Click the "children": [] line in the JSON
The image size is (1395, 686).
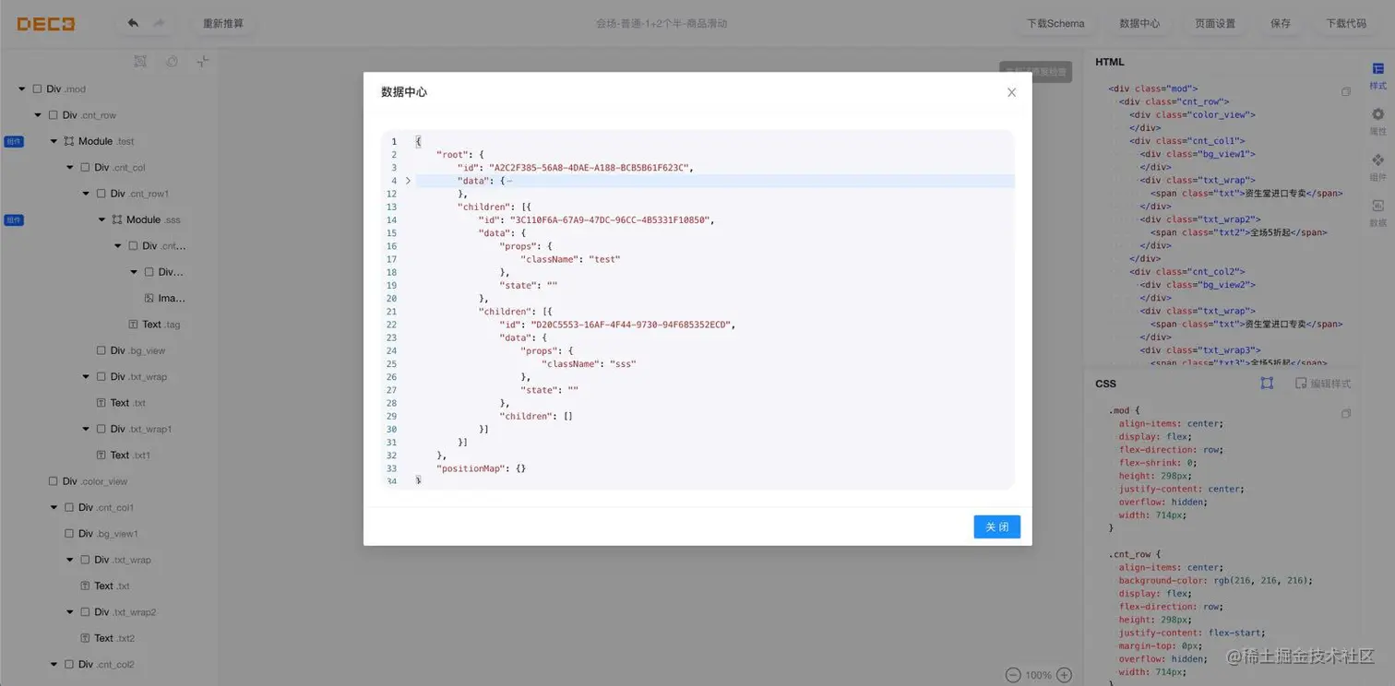click(x=536, y=416)
